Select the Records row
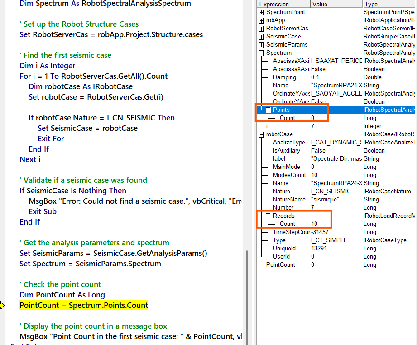417x345 pixels. 336,216
